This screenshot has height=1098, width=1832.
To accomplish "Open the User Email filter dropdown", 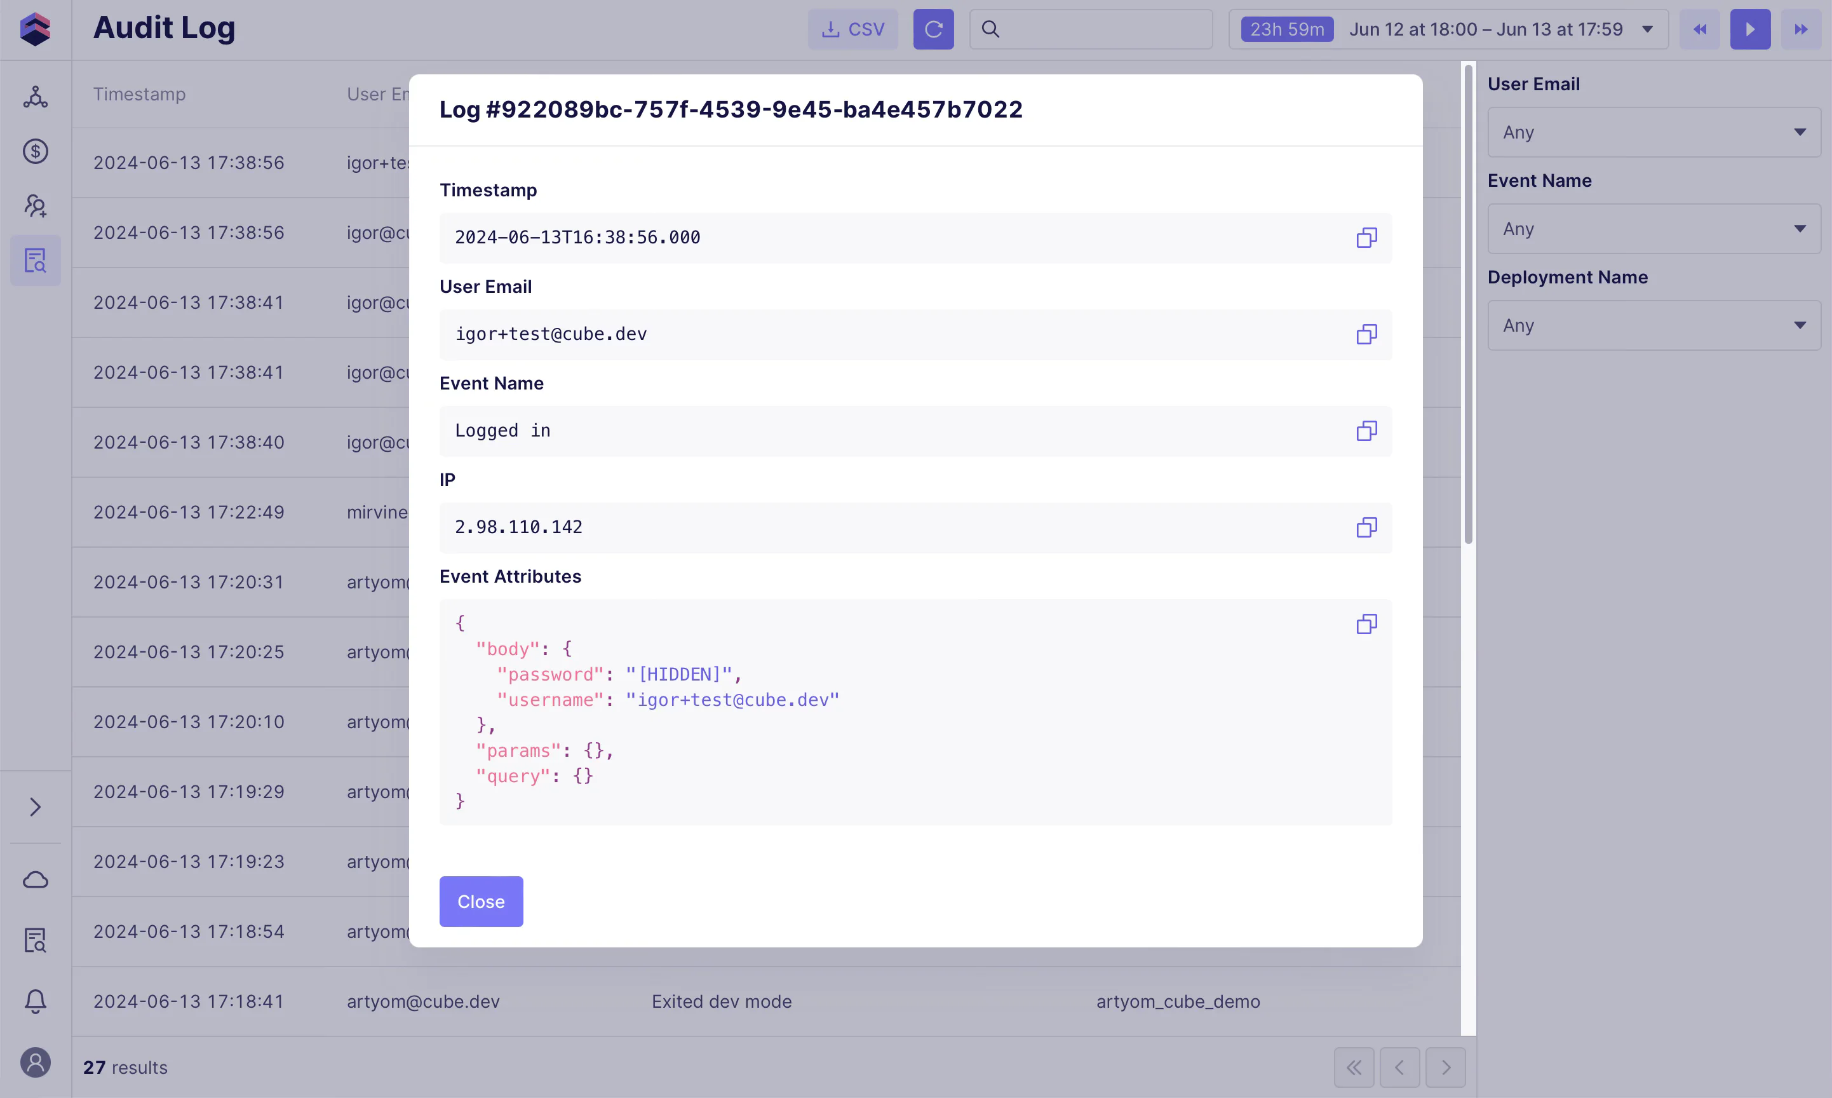I will [x=1654, y=132].
